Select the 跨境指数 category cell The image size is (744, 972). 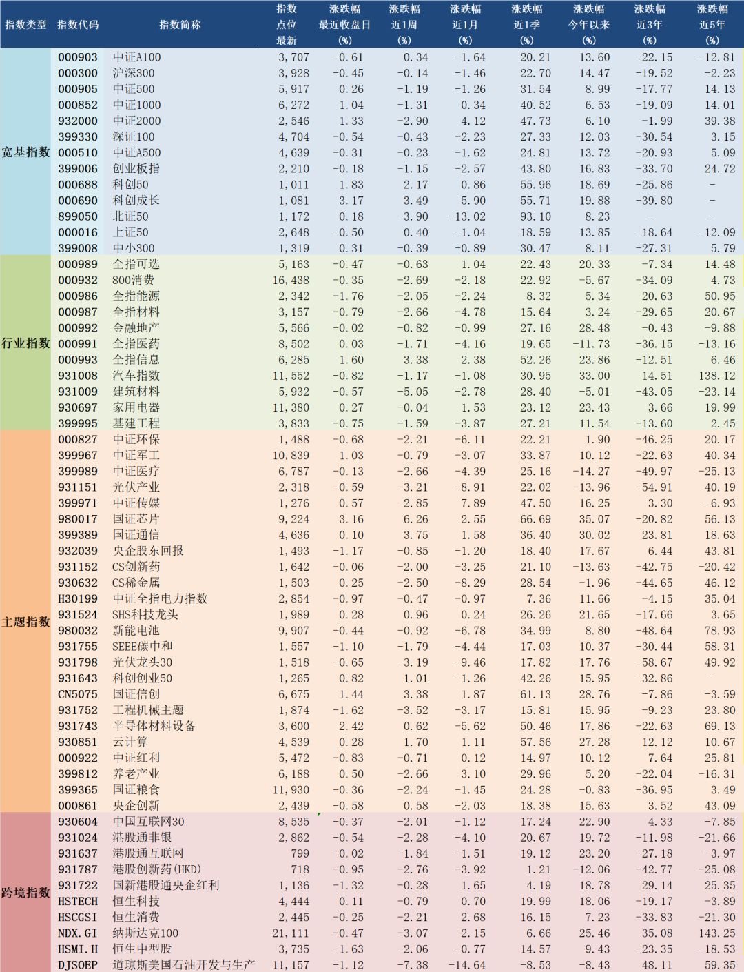pos(25,893)
